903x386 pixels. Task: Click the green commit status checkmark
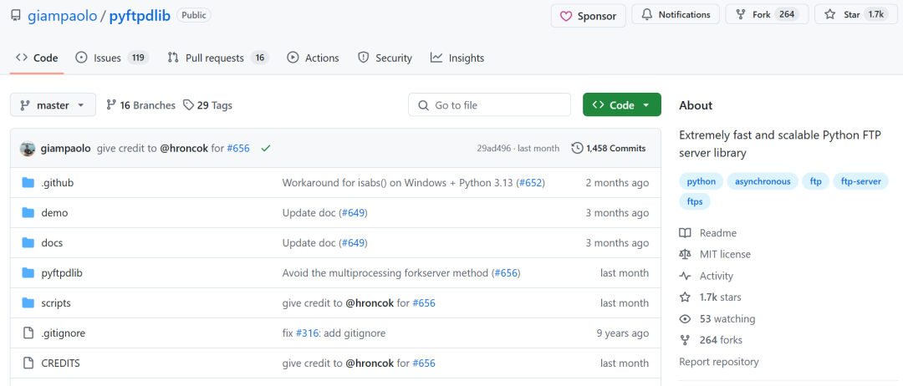(266, 148)
